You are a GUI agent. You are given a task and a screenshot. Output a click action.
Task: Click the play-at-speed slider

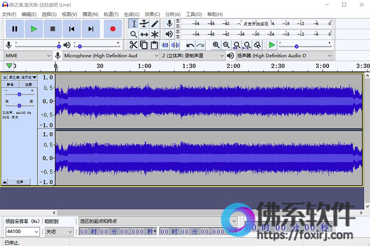[305, 45]
